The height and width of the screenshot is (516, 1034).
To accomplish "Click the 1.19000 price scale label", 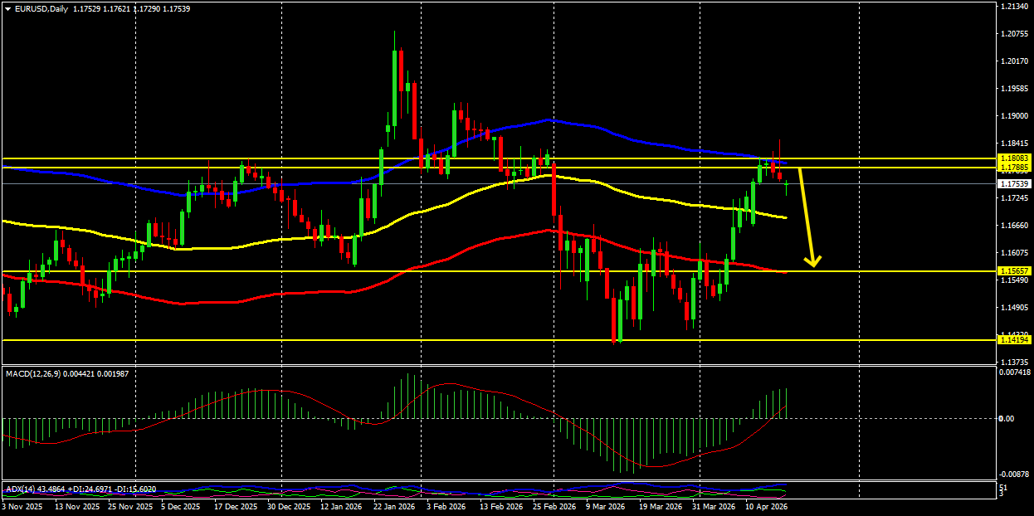I will (x=1016, y=116).
